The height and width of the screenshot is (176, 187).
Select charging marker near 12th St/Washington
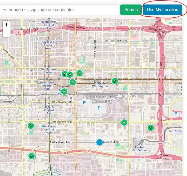115,81
